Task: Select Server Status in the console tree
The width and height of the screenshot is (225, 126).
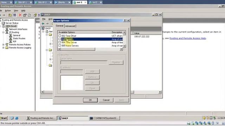Action: [x=12, y=23]
